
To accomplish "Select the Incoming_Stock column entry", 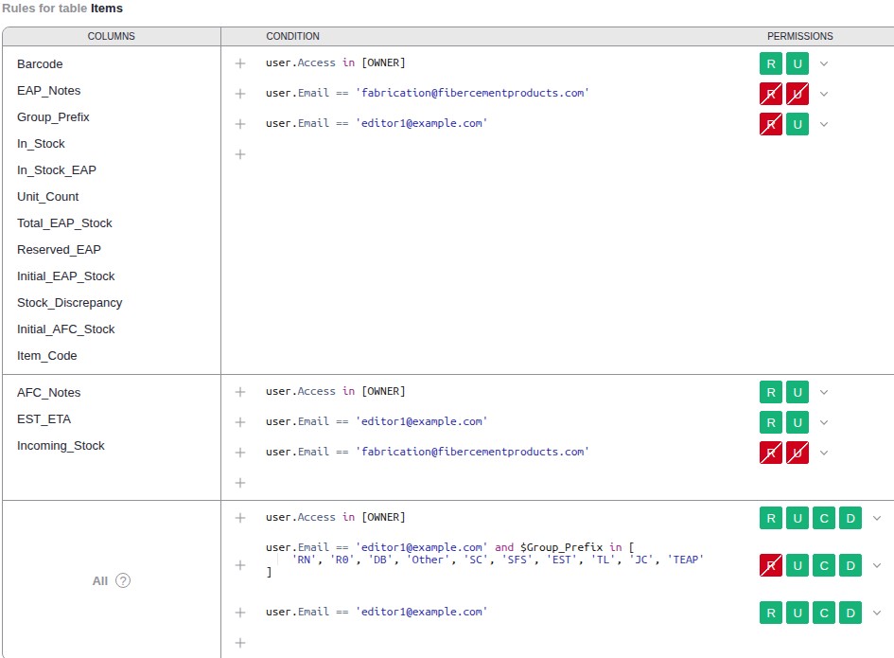I will click(61, 446).
